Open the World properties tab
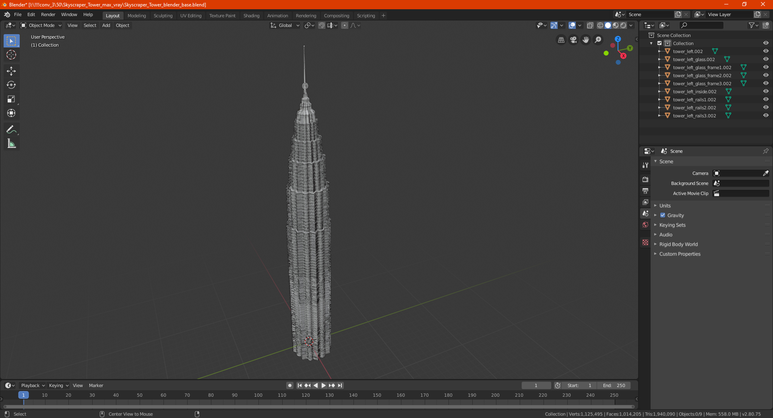The image size is (773, 418). click(645, 225)
